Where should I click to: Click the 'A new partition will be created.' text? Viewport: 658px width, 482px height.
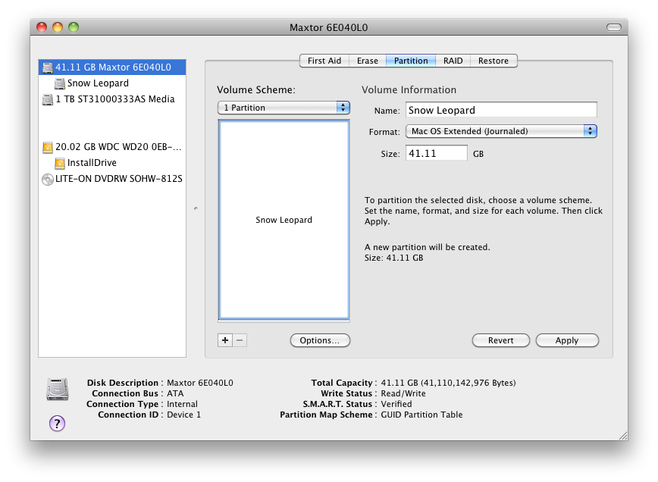[428, 247]
